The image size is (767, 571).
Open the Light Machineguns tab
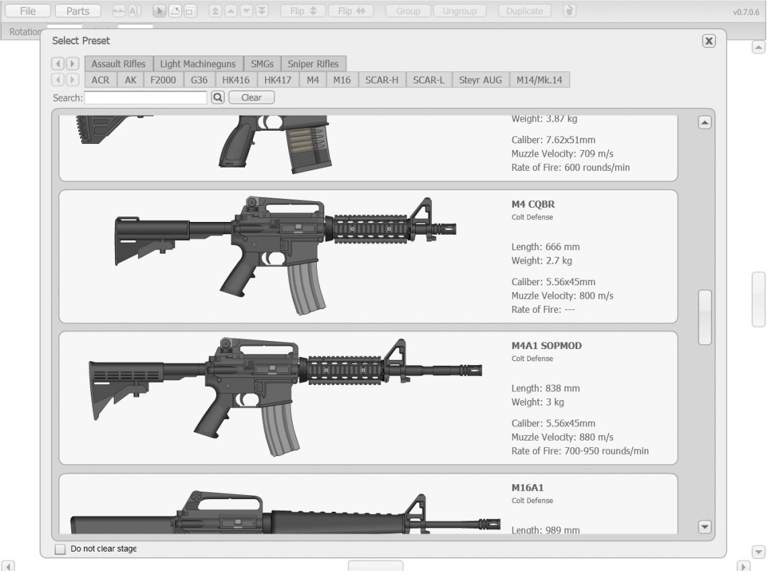[x=198, y=63]
